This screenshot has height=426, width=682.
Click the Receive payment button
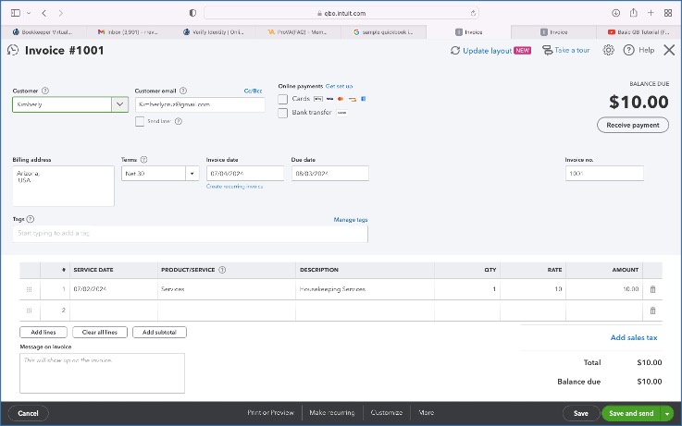click(632, 125)
